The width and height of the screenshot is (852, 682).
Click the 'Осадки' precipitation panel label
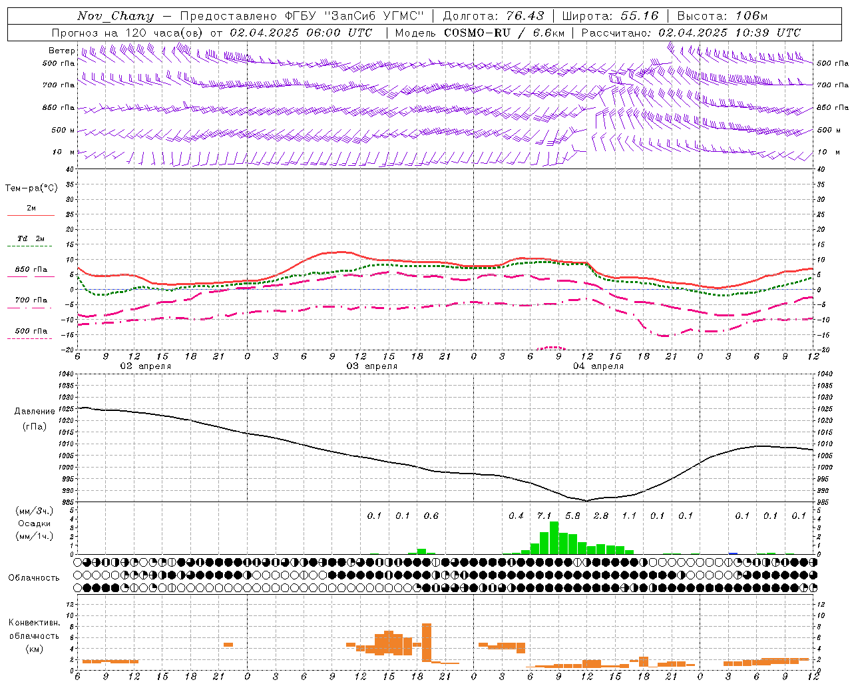(x=35, y=523)
